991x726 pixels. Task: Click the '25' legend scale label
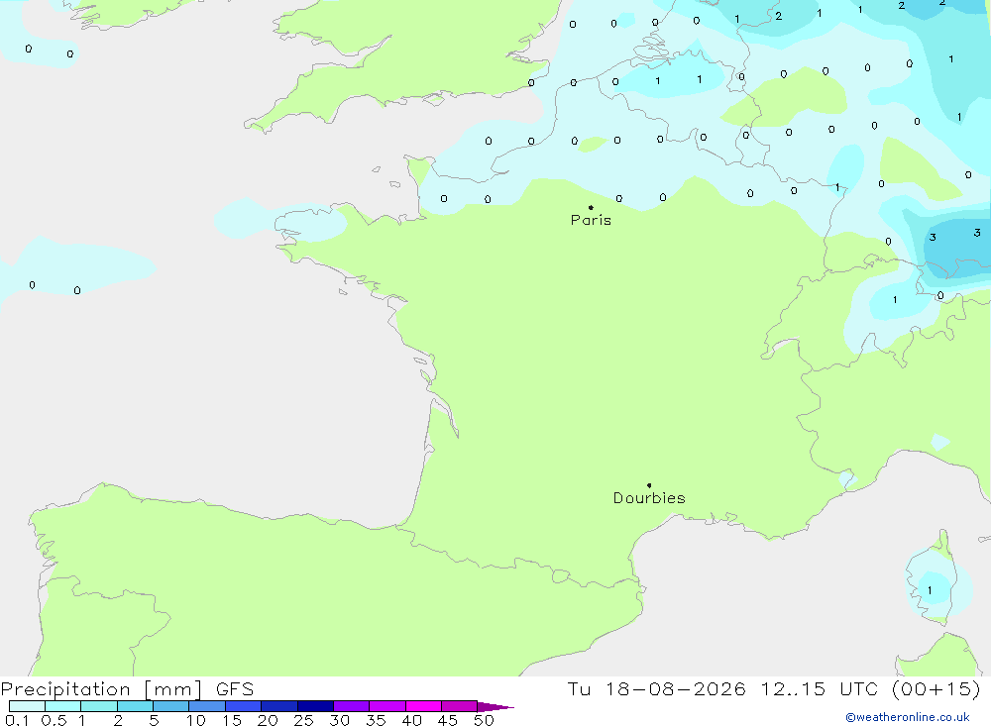pos(303,720)
